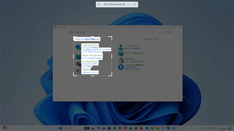This screenshot has width=234, height=131.
Task: Click すべてのテキストをコピーする button
Action: point(114,4)
